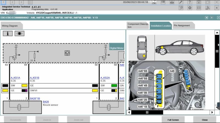This screenshot has height=123, width=220.
Task: Open the dual-screen view icon
Action: coord(163,2)
